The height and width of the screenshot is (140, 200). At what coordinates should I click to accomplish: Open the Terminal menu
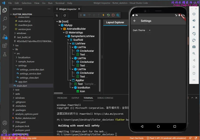[x=60, y=3]
